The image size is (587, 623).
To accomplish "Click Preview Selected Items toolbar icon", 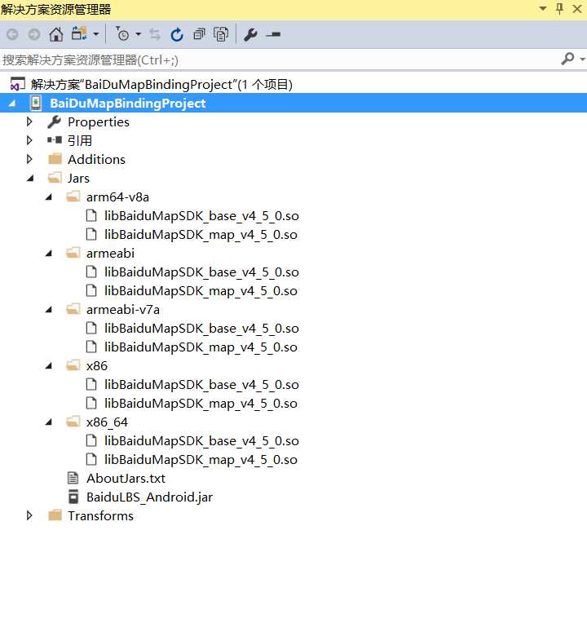I will pyautogui.click(x=273, y=34).
